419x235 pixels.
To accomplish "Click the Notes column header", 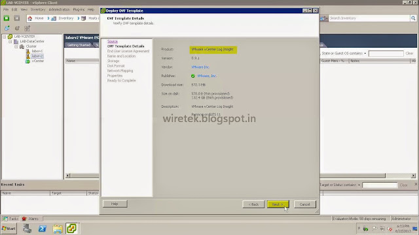I will 380,61.
